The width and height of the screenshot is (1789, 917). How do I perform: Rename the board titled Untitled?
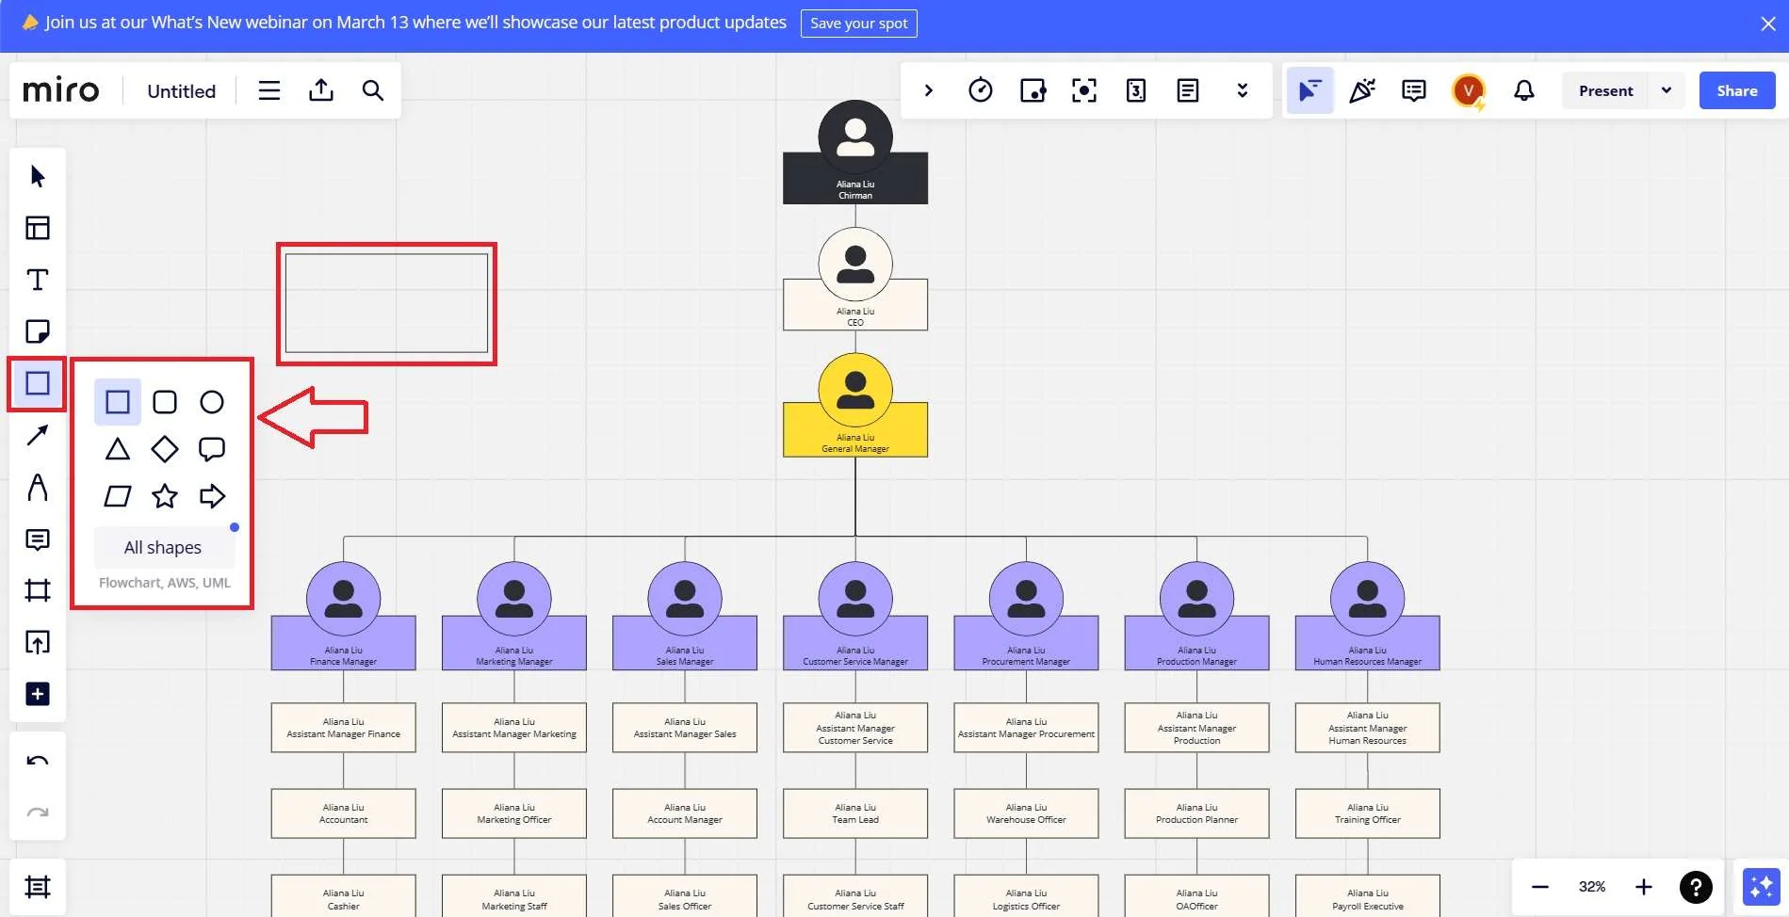(180, 90)
